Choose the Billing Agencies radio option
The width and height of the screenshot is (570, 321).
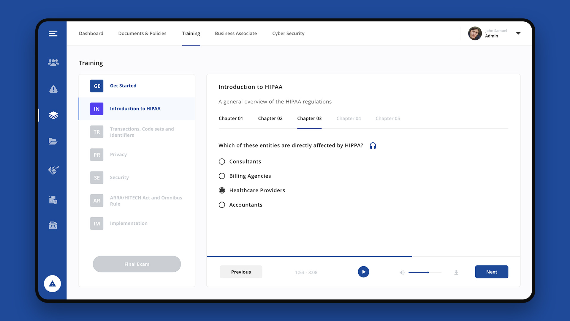222,176
